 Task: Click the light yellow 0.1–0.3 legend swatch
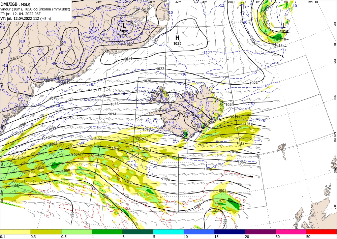(15, 232)
